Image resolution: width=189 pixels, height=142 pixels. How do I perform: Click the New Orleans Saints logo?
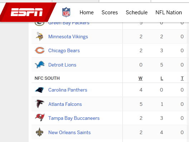39,132
